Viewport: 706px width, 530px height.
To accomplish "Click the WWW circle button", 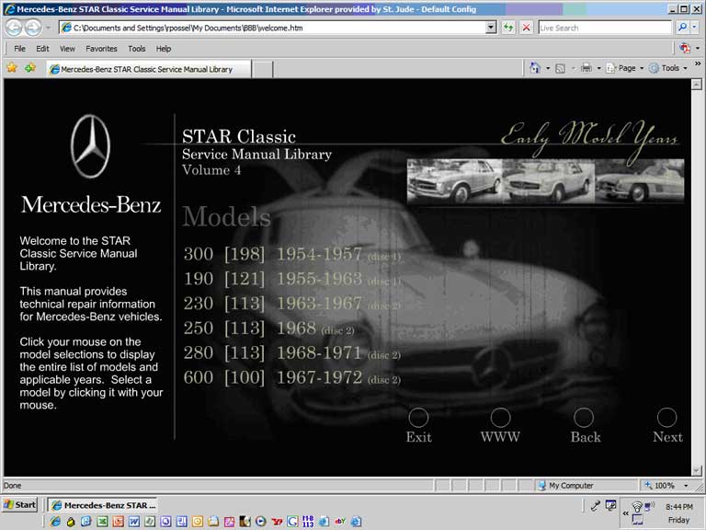I will click(500, 418).
